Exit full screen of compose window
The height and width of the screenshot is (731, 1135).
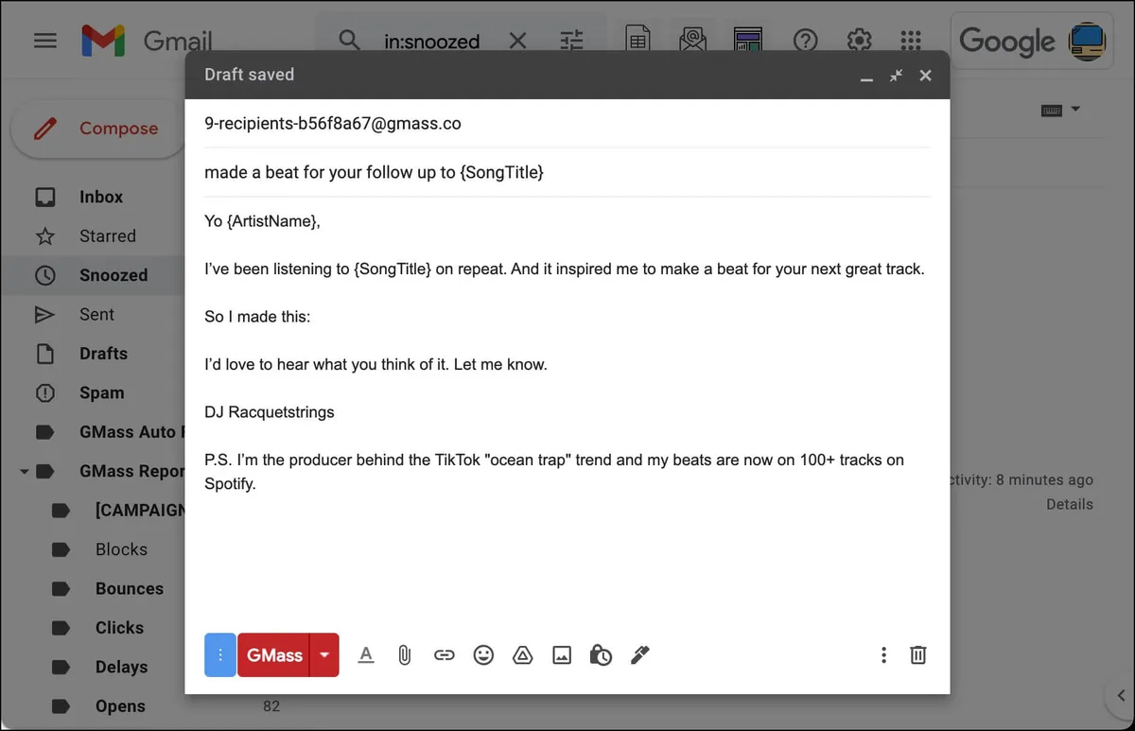[x=896, y=76]
